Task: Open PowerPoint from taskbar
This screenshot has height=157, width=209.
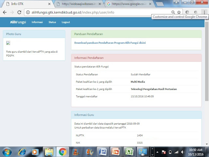Action: (x=116, y=152)
